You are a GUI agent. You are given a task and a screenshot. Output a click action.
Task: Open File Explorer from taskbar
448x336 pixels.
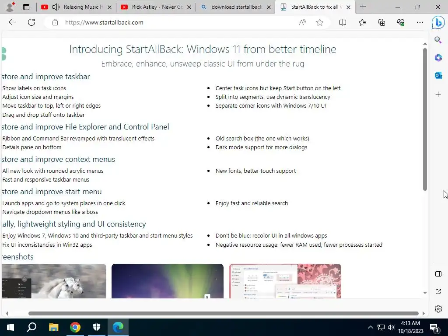click(53, 327)
